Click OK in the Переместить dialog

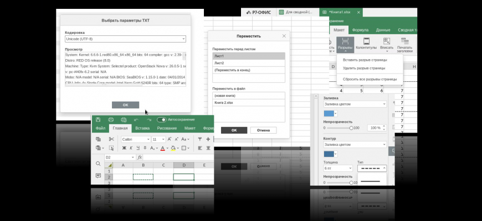click(x=234, y=130)
